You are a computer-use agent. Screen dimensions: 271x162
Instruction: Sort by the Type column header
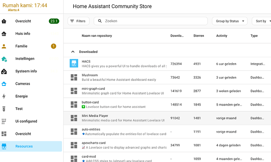point(254,36)
